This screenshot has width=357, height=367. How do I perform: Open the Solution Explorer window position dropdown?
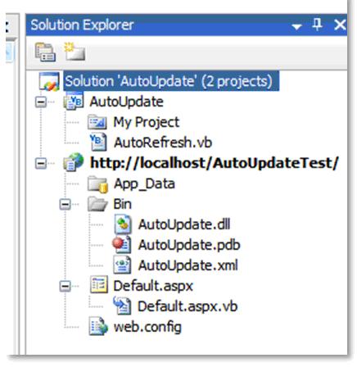pos(296,26)
